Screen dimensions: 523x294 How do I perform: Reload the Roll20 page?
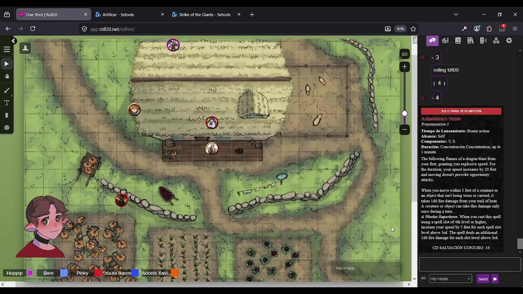[x=33, y=29]
